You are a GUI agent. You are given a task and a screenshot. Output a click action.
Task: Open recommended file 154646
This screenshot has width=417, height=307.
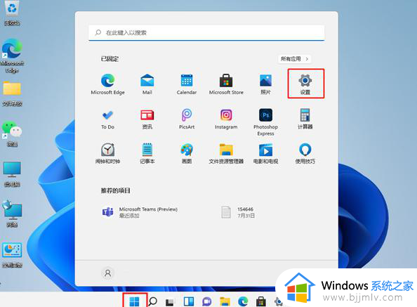coord(238,212)
